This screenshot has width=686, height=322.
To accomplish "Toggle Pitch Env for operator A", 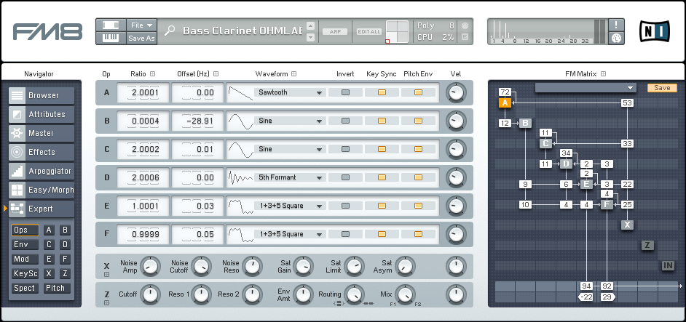I will [x=418, y=92].
